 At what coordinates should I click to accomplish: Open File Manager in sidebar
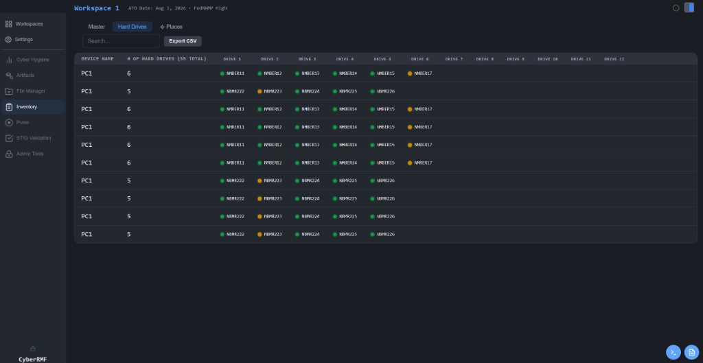point(31,91)
